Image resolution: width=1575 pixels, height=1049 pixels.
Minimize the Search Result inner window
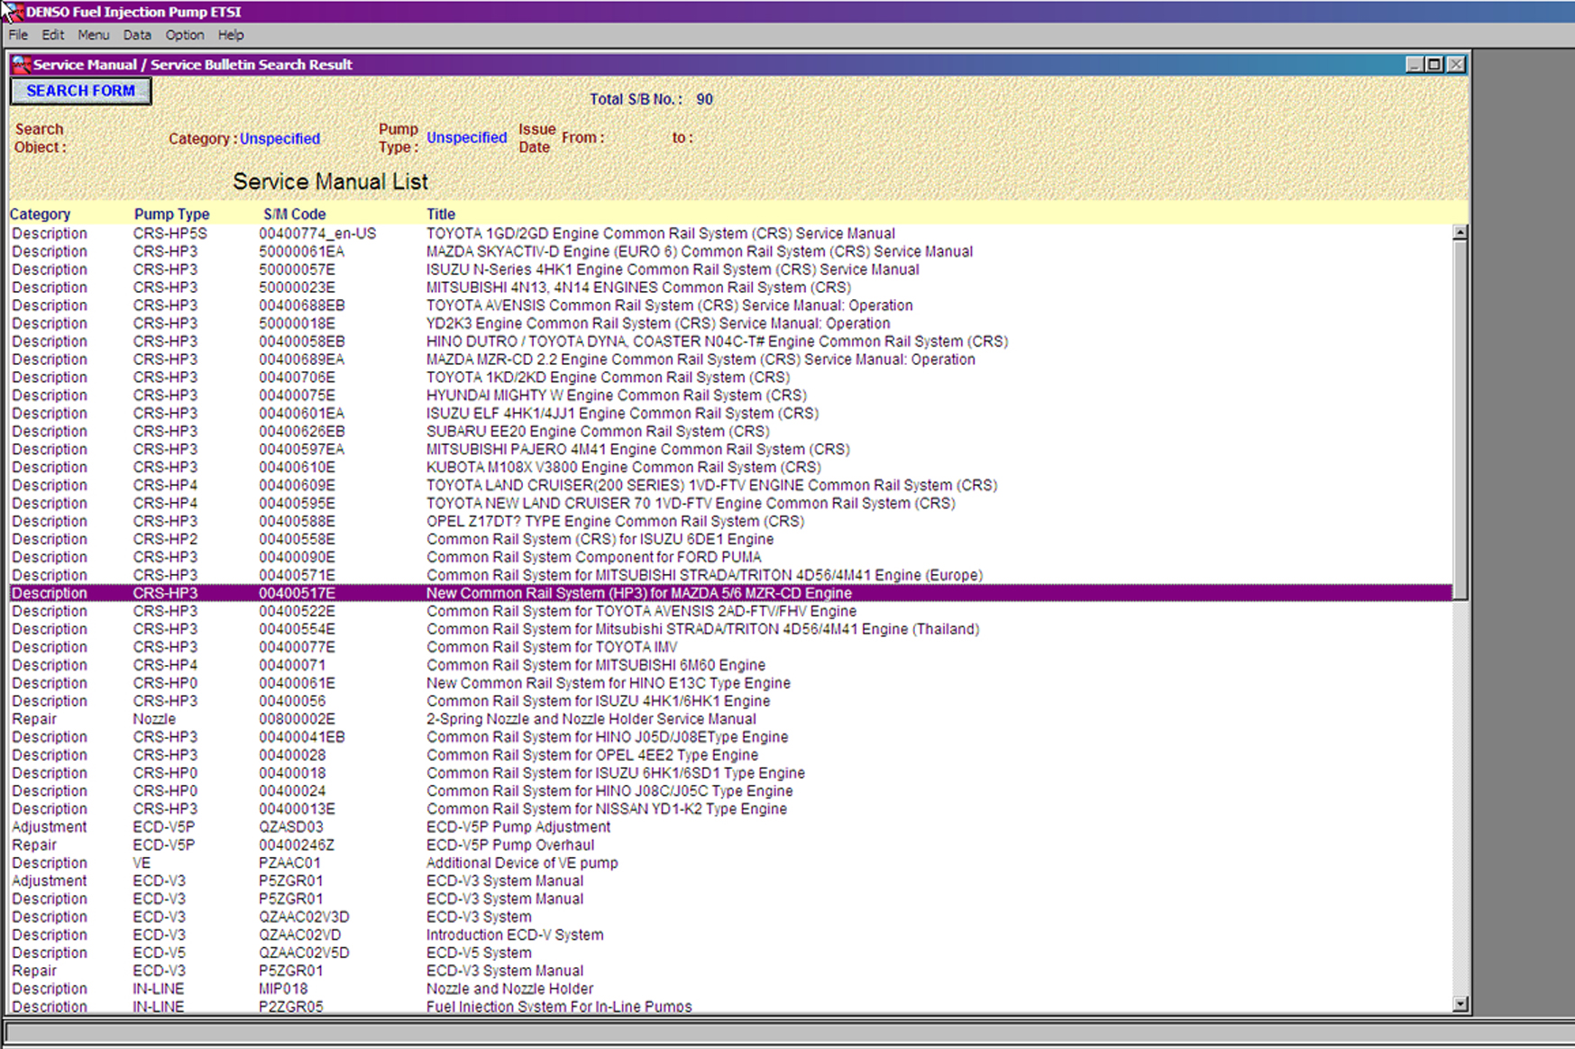coord(1414,65)
